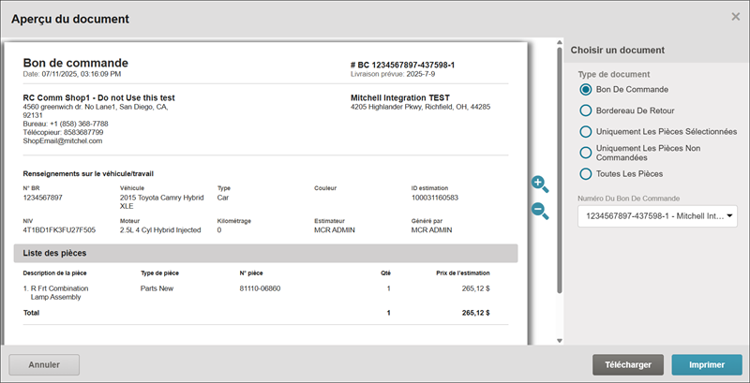Click Imprimer to print the document
This screenshot has height=383, width=750.
point(706,364)
